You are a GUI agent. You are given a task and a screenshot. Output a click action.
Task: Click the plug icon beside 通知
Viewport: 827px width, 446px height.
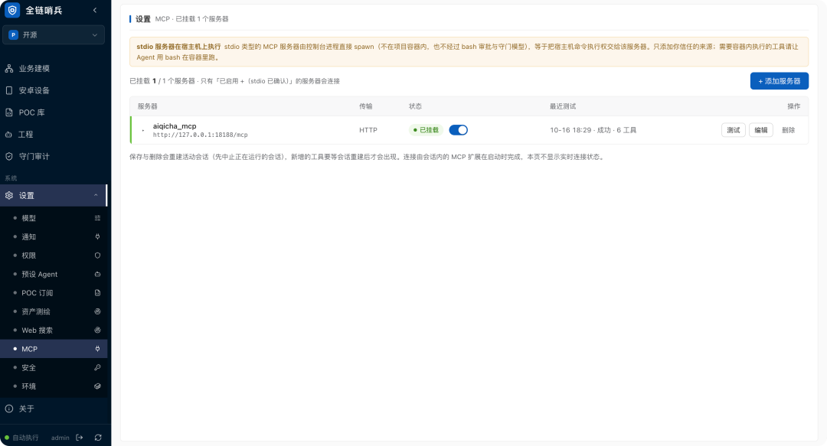pos(97,236)
